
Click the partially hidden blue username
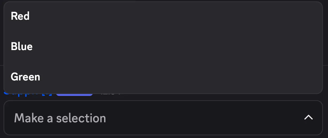click(x=27, y=94)
